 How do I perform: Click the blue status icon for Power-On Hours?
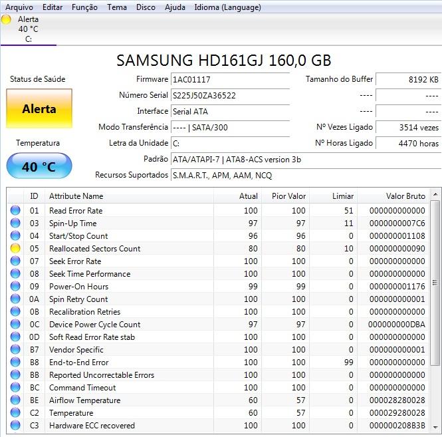pos(15,287)
